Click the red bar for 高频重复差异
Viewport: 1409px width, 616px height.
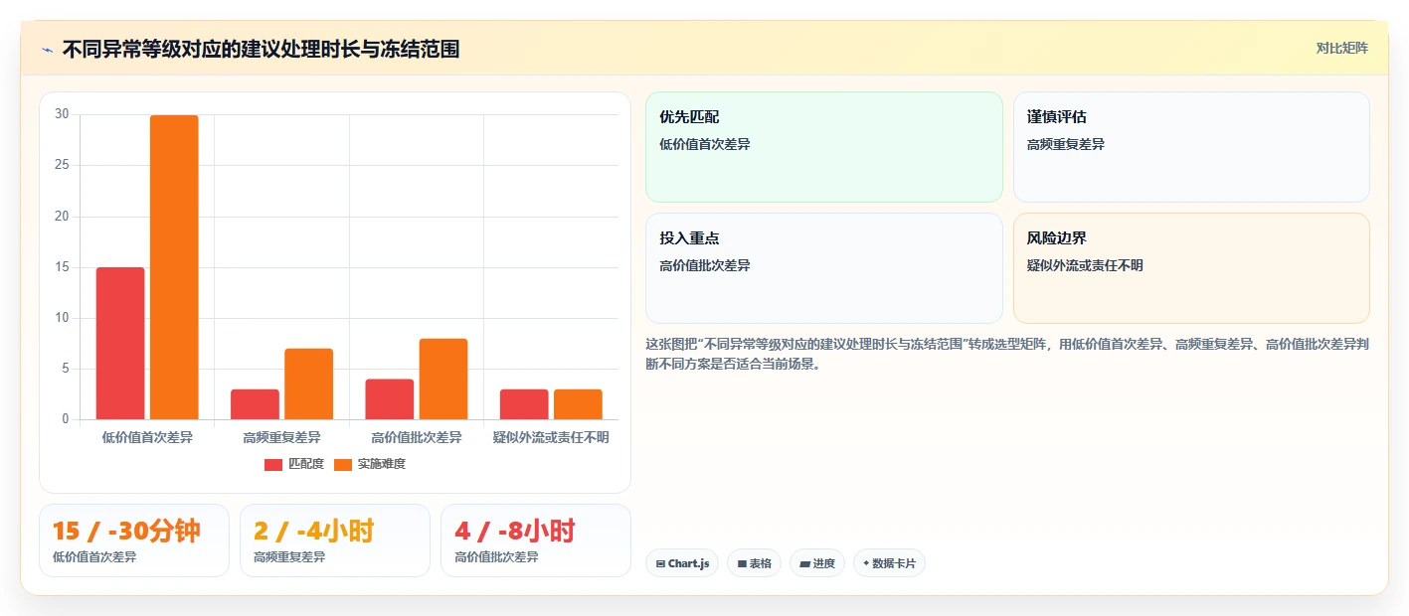point(255,404)
